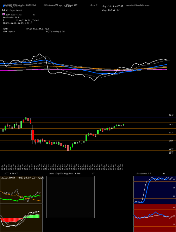Click the 'ADX: 39.68 +DY: 28.39 -DY: 12.26' readout
176x232 pixels.
23,178
